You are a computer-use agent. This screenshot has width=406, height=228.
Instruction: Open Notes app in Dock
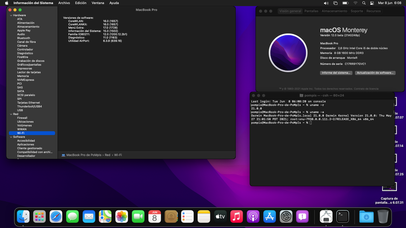pyautogui.click(x=204, y=217)
